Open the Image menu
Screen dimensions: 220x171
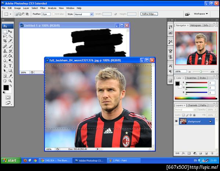pos(17,8)
